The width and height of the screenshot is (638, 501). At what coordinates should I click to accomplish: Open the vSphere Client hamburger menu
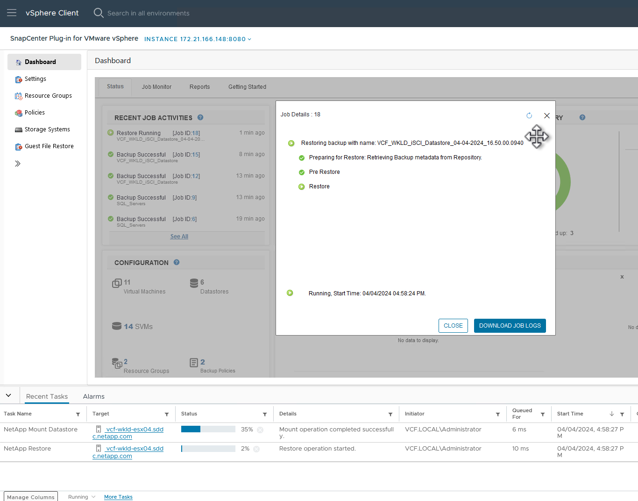coord(12,13)
